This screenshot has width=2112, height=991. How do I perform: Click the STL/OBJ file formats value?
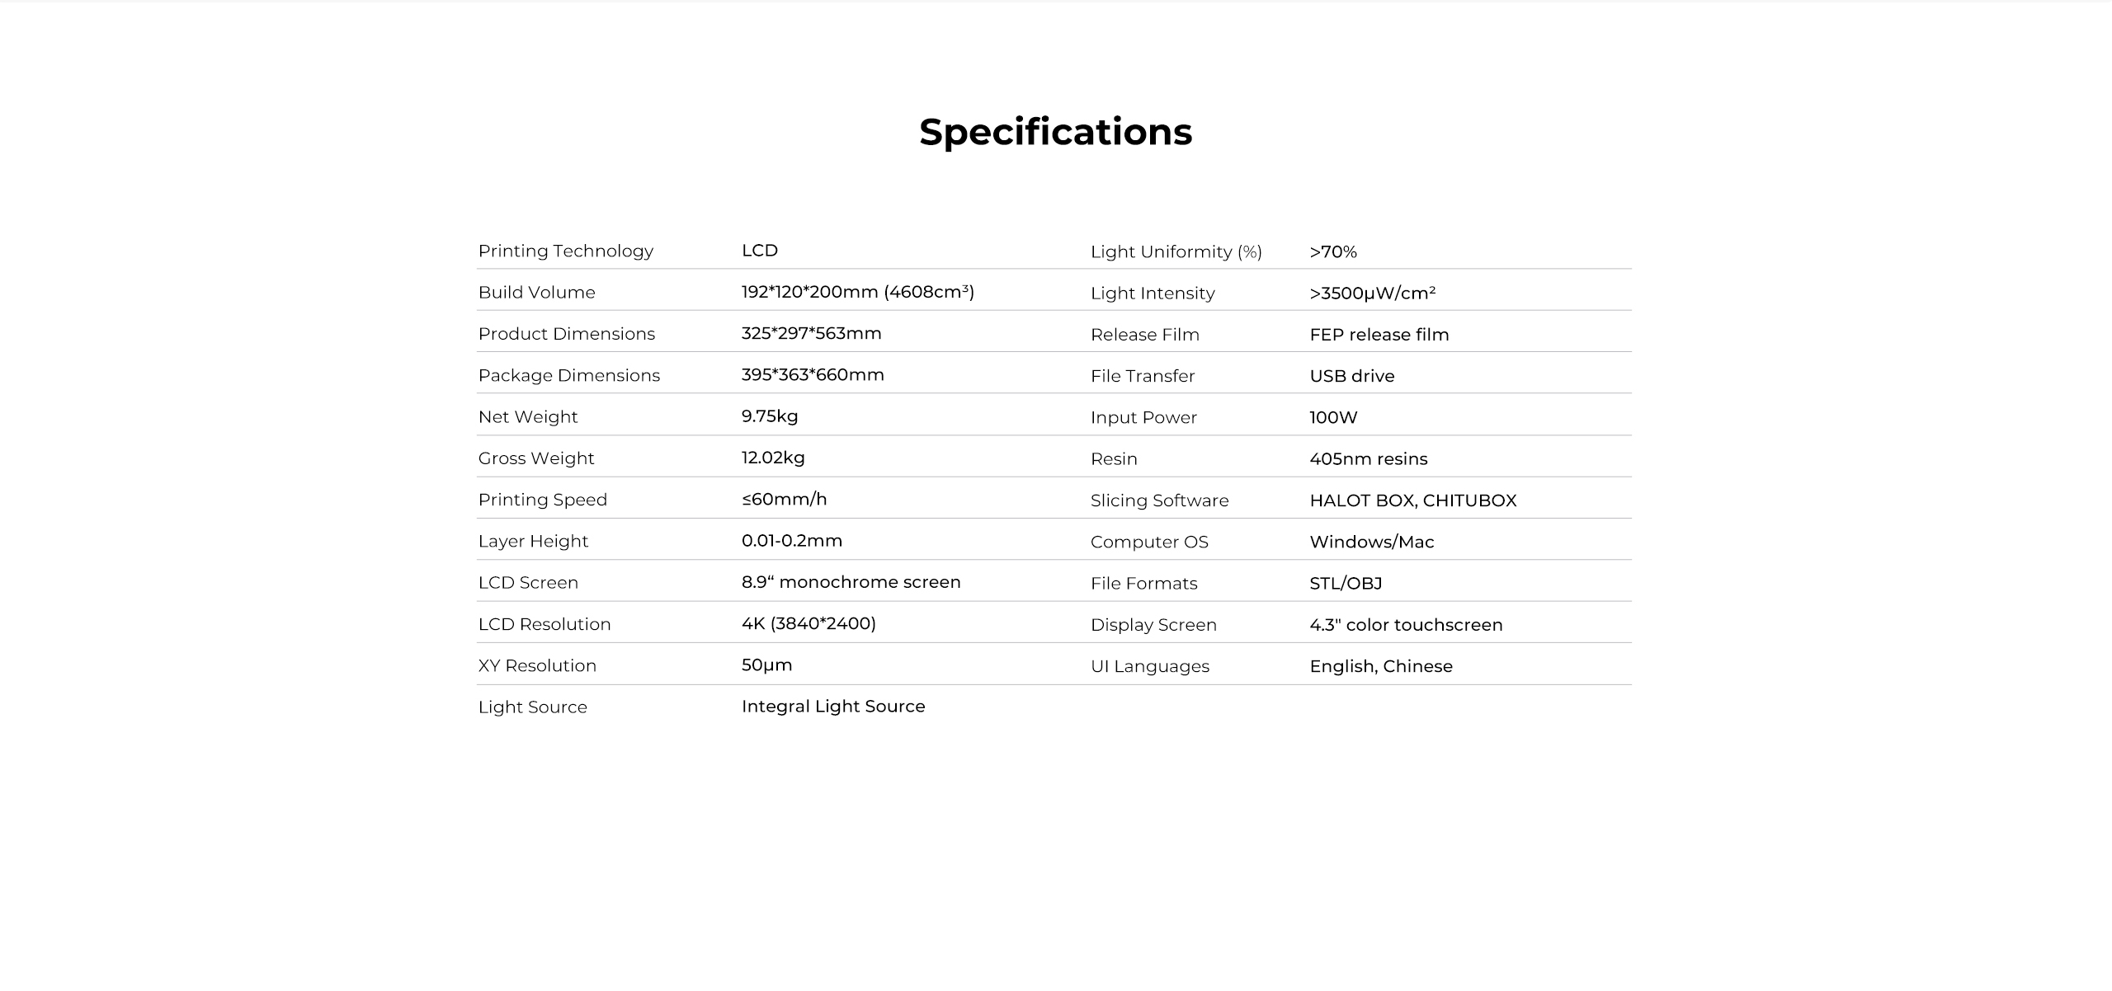[1345, 584]
